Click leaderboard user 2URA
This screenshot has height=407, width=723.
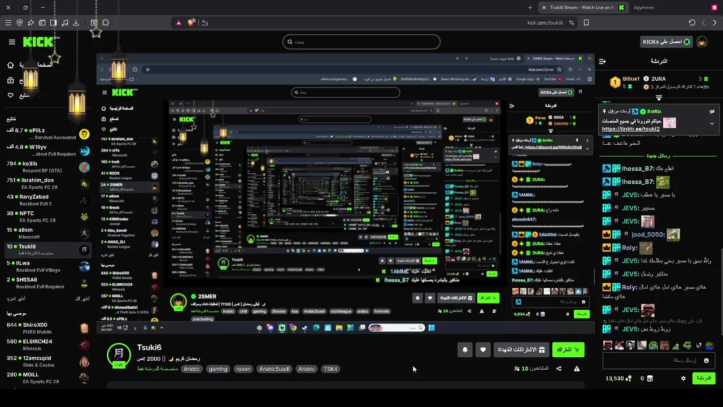click(x=658, y=79)
